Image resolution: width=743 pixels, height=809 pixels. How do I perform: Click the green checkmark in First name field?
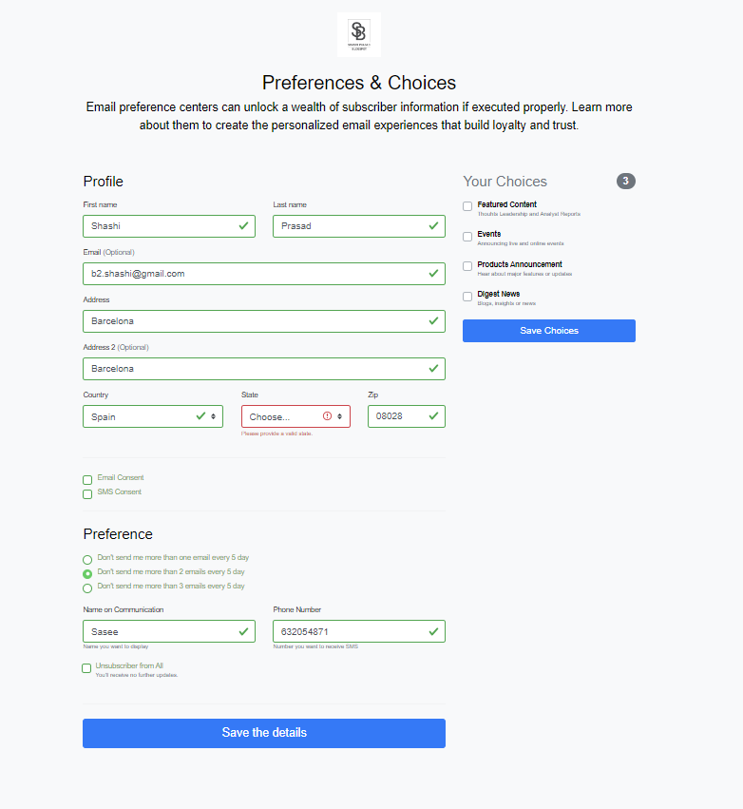pyautogui.click(x=243, y=225)
